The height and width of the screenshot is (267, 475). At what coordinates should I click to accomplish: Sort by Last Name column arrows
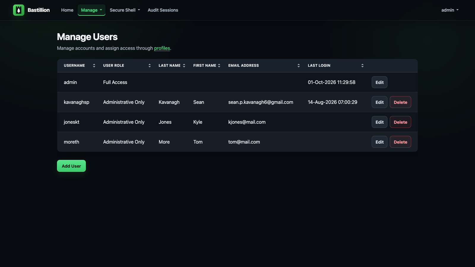pos(184,66)
